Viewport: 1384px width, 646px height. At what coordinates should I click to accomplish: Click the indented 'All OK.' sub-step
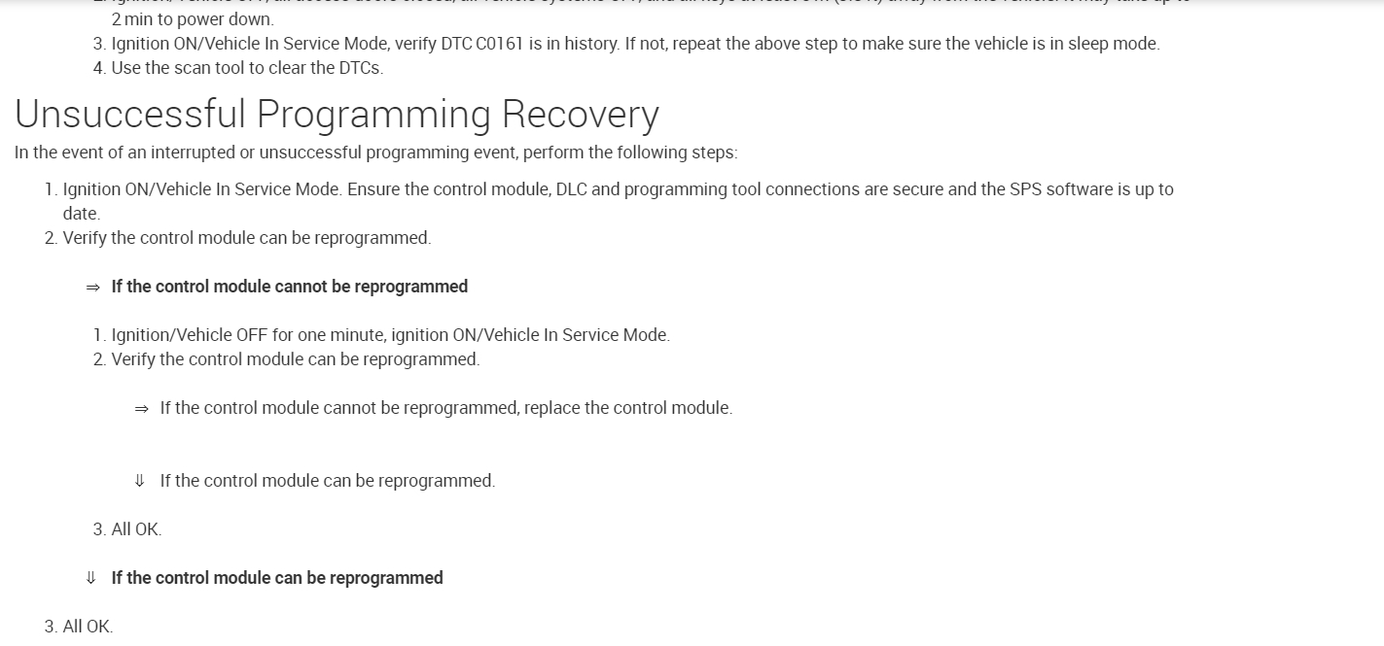pos(136,529)
